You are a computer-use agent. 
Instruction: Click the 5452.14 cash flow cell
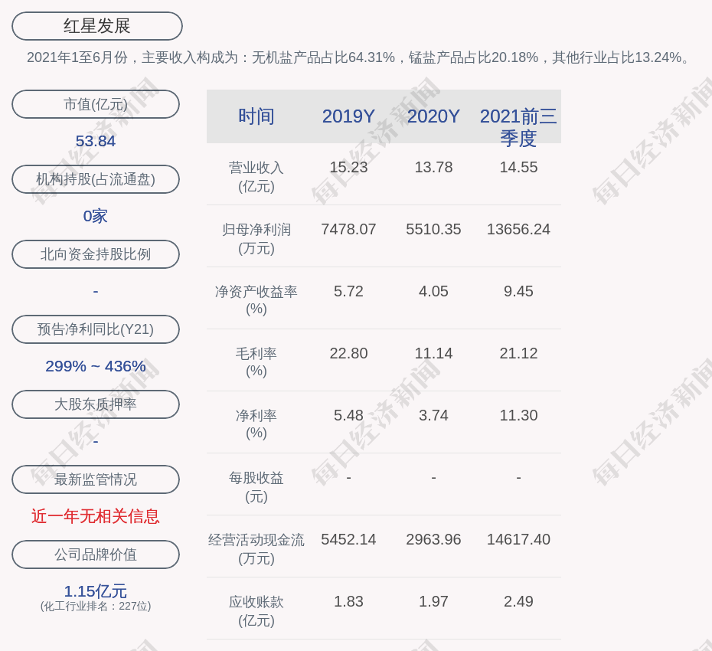(x=348, y=539)
